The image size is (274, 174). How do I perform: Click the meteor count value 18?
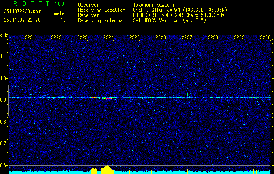coord(63,20)
